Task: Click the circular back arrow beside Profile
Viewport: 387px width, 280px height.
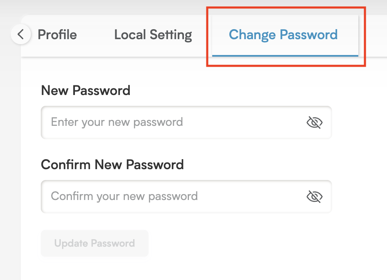Action: tap(21, 34)
